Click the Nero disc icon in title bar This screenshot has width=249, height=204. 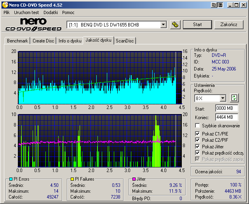point(5,5)
